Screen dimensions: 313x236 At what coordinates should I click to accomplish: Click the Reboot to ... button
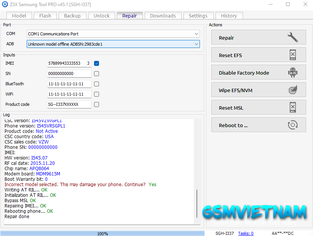259,125
